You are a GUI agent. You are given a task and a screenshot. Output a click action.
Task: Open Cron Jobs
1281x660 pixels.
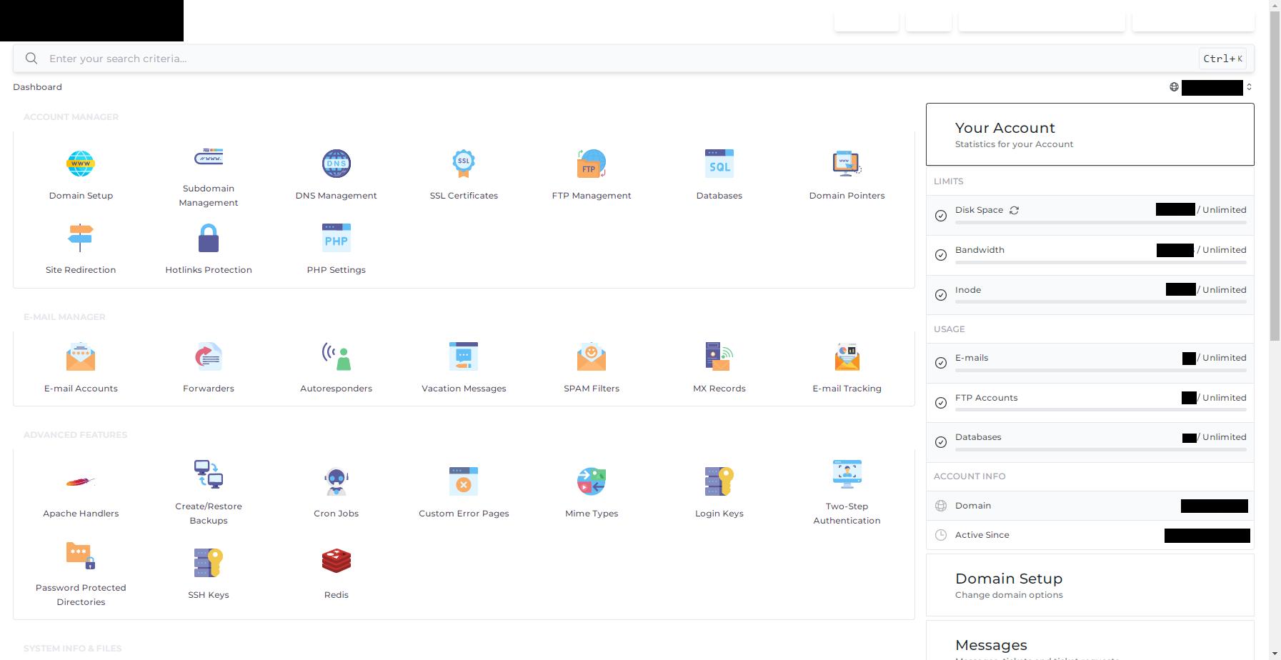click(336, 481)
